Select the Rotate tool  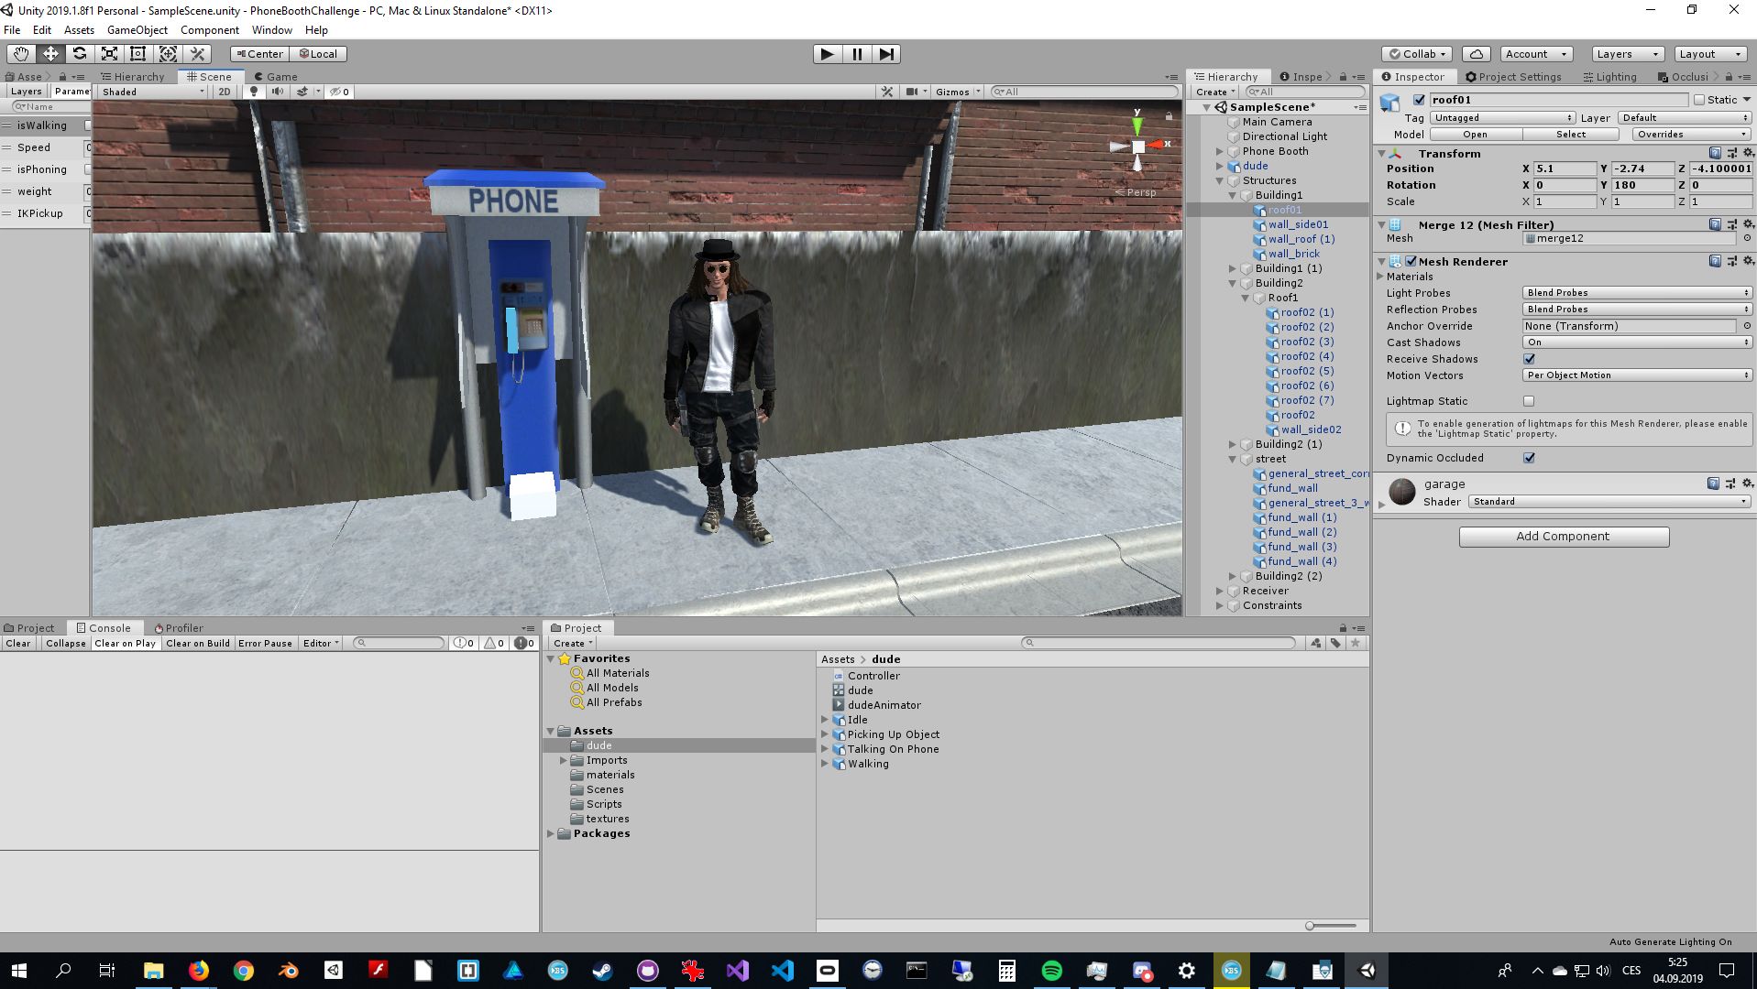coord(80,54)
